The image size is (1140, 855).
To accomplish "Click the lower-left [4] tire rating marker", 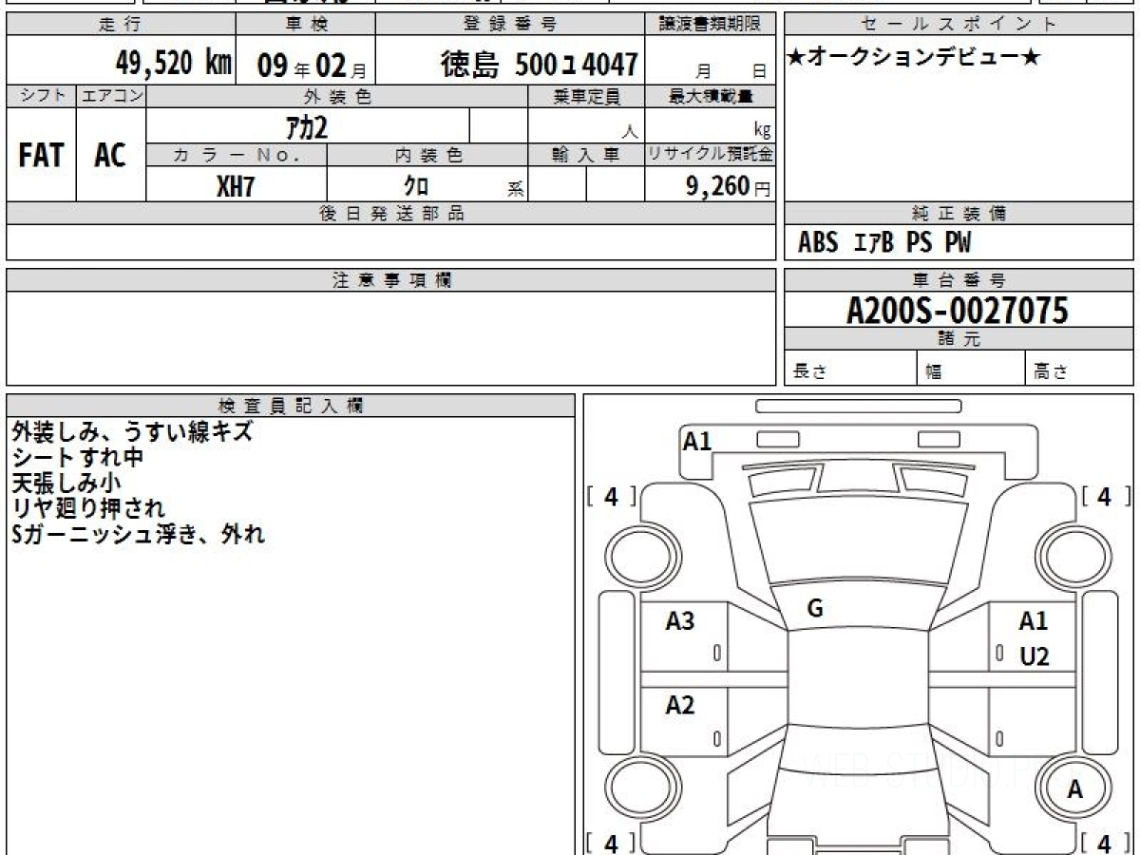I will [x=611, y=842].
